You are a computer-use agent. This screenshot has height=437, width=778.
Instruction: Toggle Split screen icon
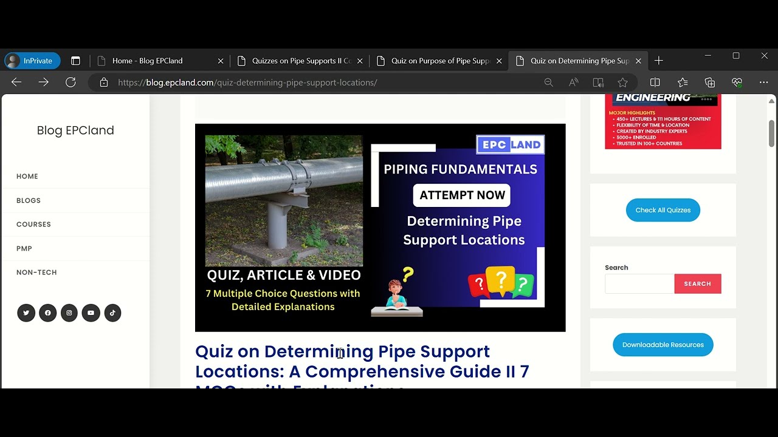(655, 83)
